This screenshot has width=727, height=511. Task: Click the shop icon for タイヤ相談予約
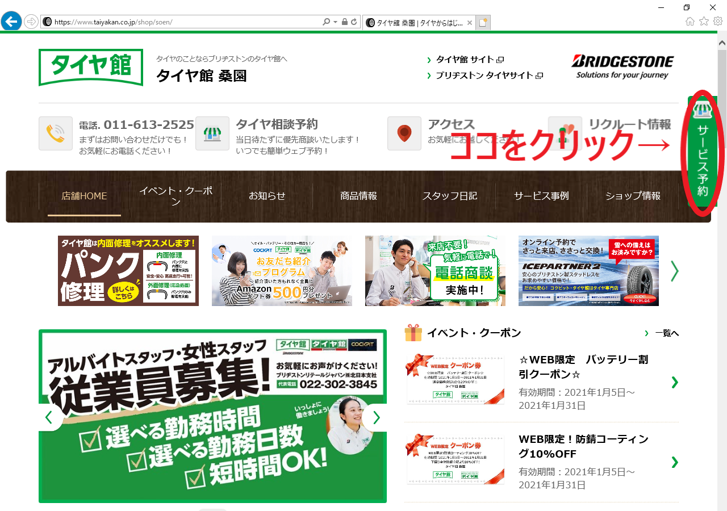[x=212, y=133]
